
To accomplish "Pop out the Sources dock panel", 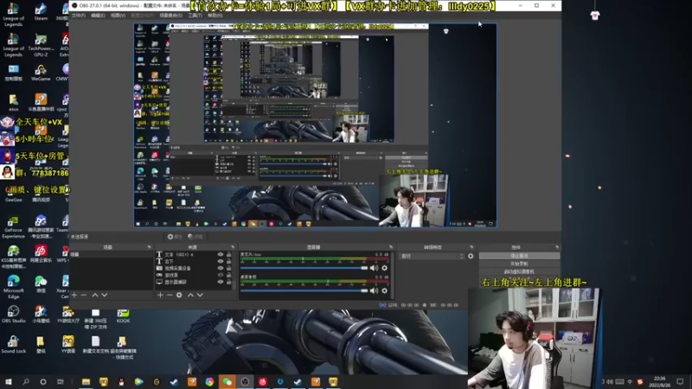I will [233, 247].
